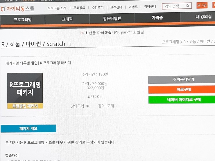The image size is (215, 161).
Task: Click the 패키지명 title line
Action: point(38,63)
